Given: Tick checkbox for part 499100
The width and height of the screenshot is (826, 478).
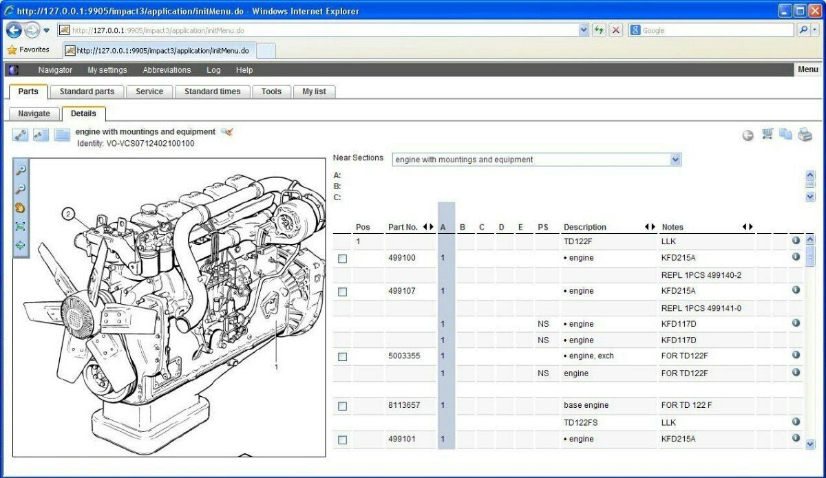Looking at the screenshot, I should 342,259.
